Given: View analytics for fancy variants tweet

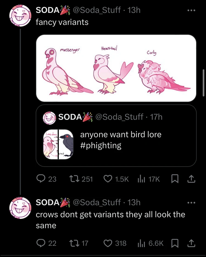Looking at the screenshot, I should pyautogui.click(x=141, y=179).
